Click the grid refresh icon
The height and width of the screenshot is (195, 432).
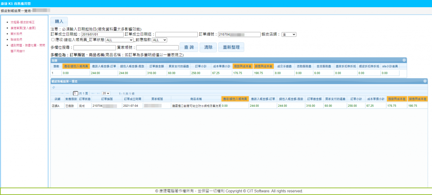(x=54, y=87)
